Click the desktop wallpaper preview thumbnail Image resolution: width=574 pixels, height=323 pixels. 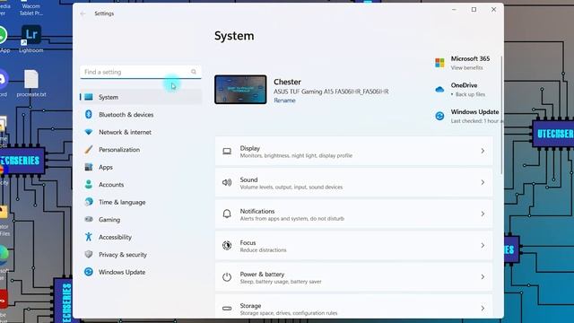click(x=240, y=90)
